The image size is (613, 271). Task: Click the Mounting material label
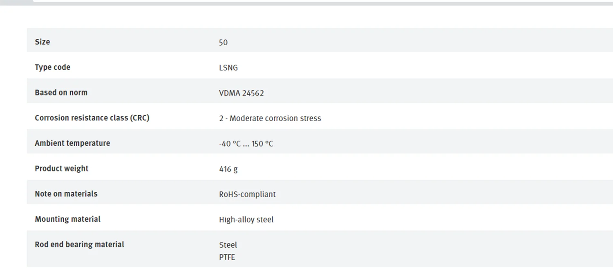67,219
